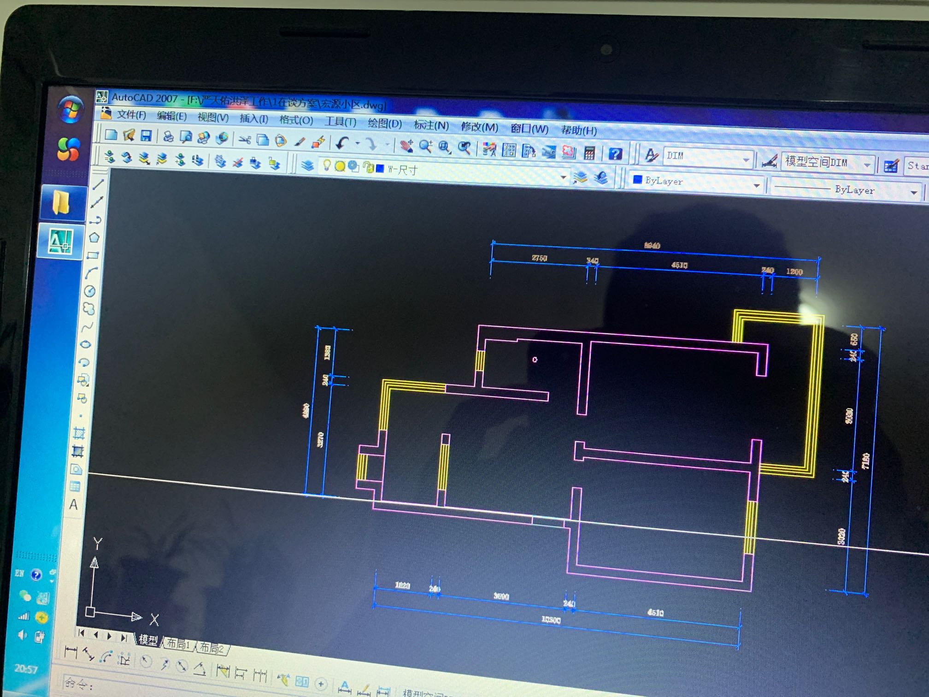Screen dimensions: 929x697
Task: Open the QuickCalc calculator icon
Action: 589,153
